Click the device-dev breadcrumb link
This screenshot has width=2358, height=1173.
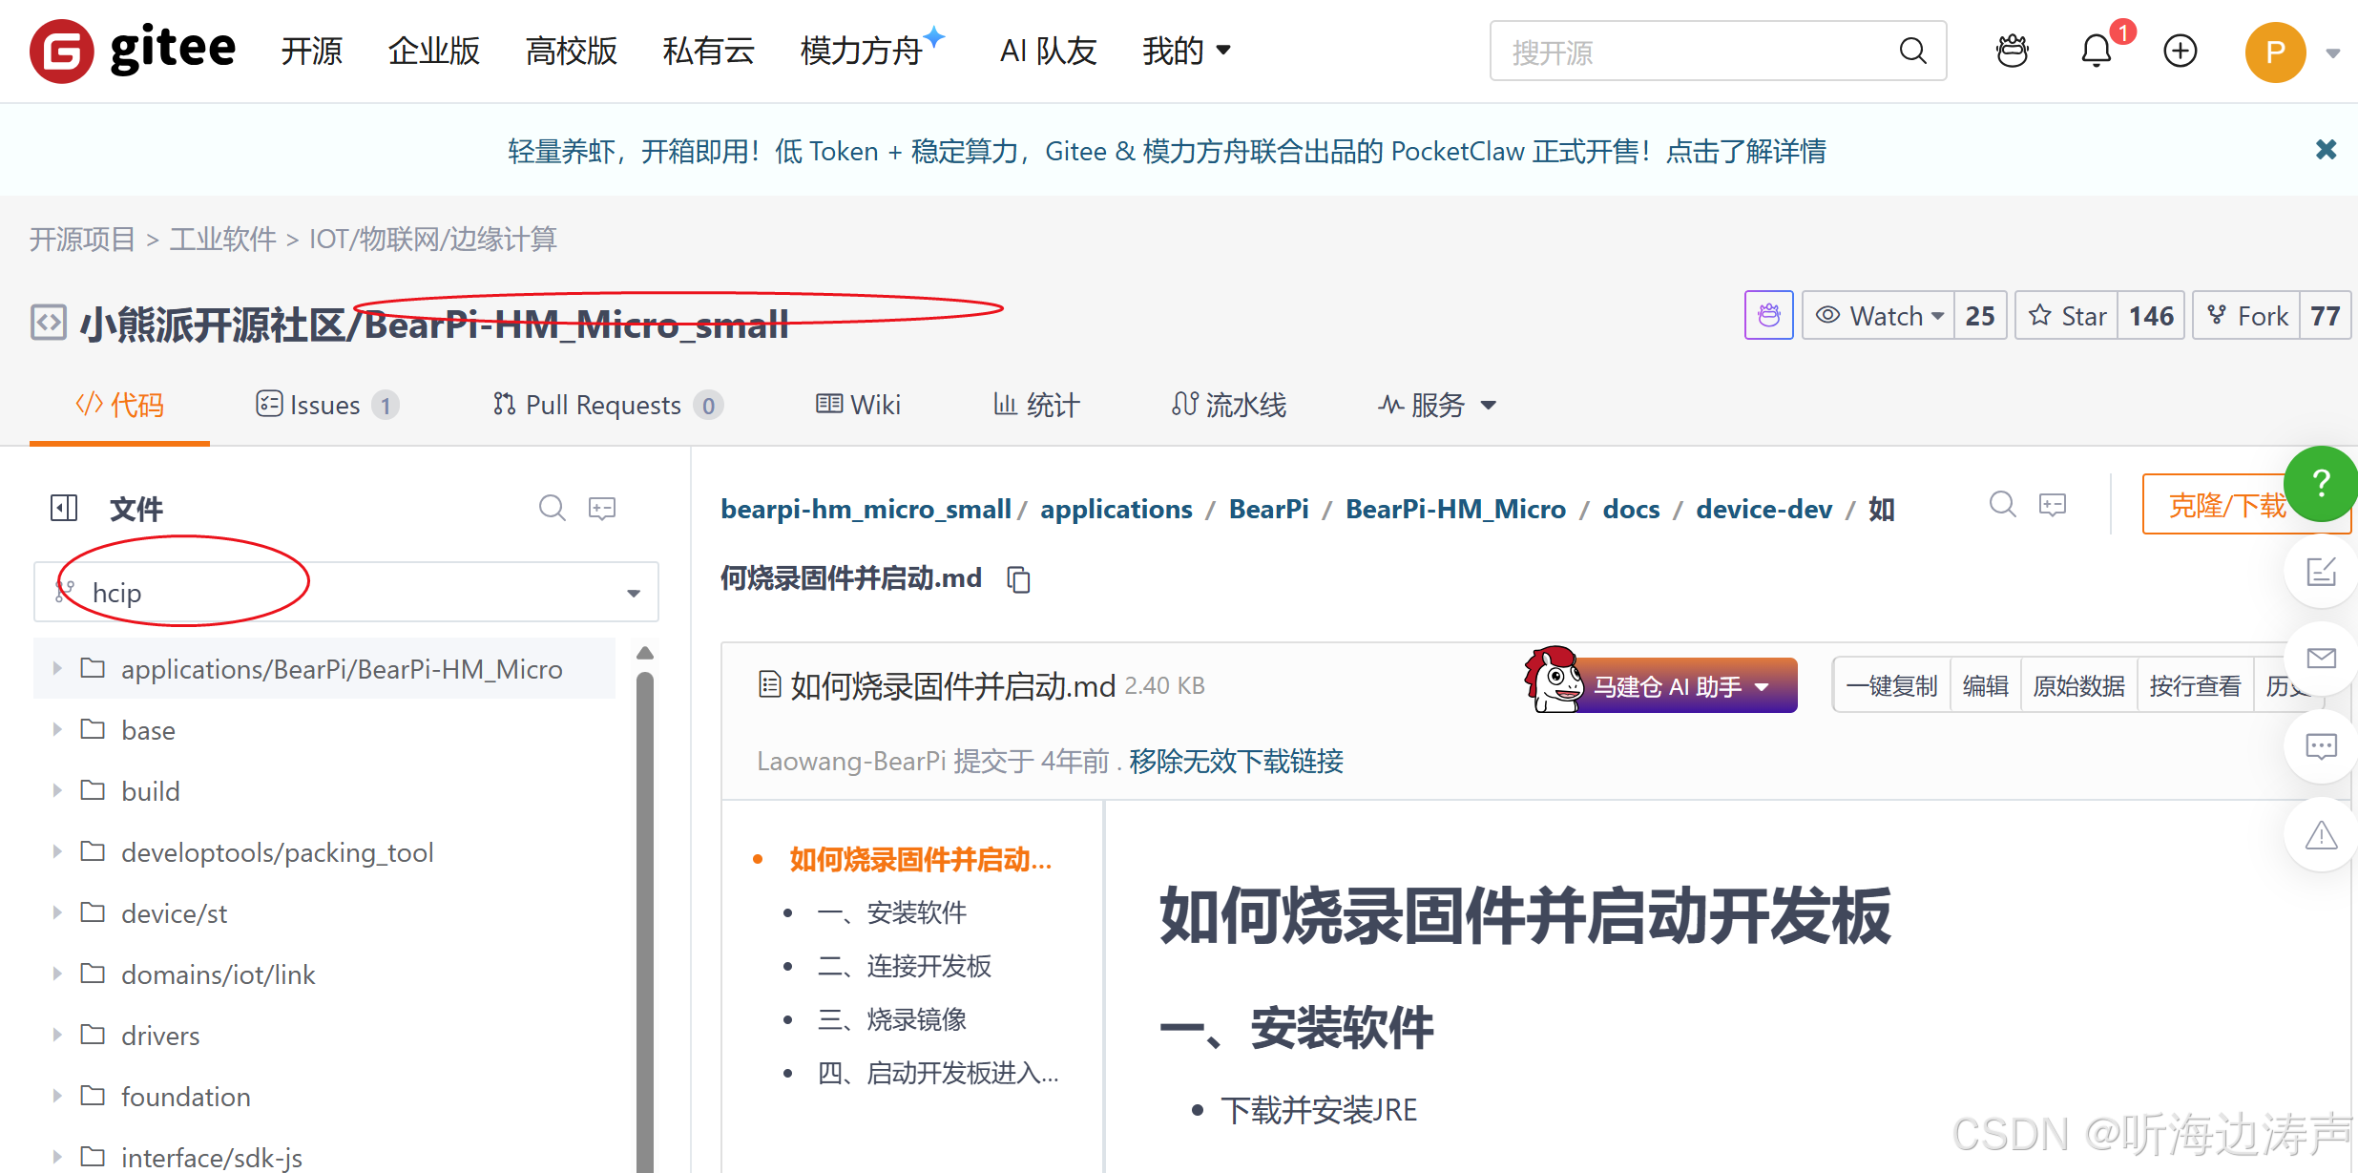click(1763, 509)
